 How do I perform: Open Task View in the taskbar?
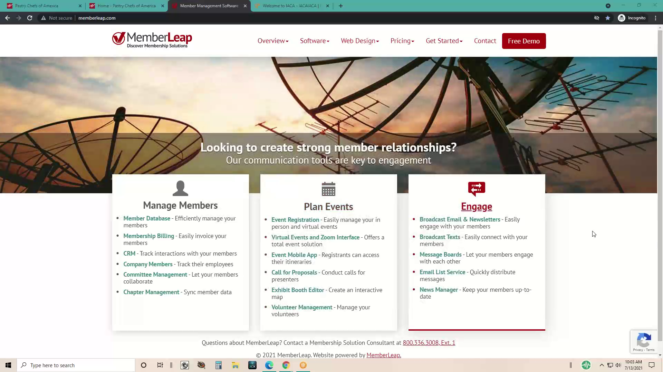coord(160,365)
